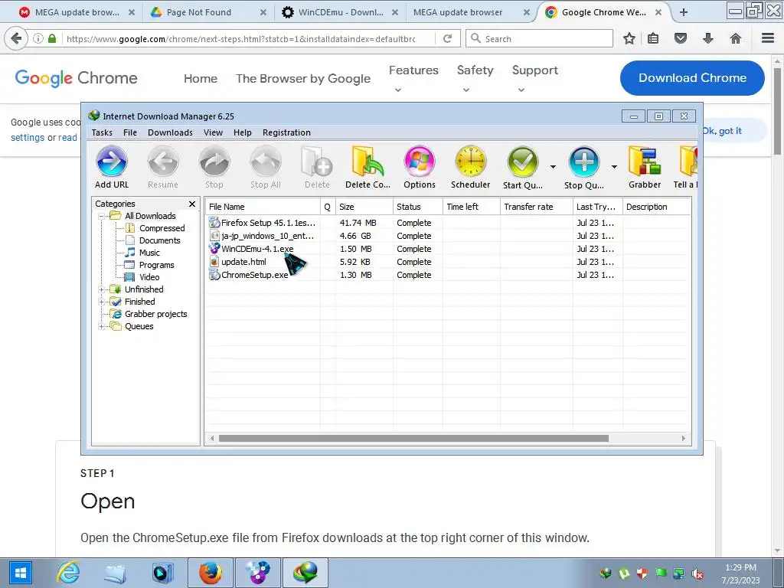Open the File menu in IDM
Image resolution: width=784 pixels, height=588 pixels.
[130, 132]
